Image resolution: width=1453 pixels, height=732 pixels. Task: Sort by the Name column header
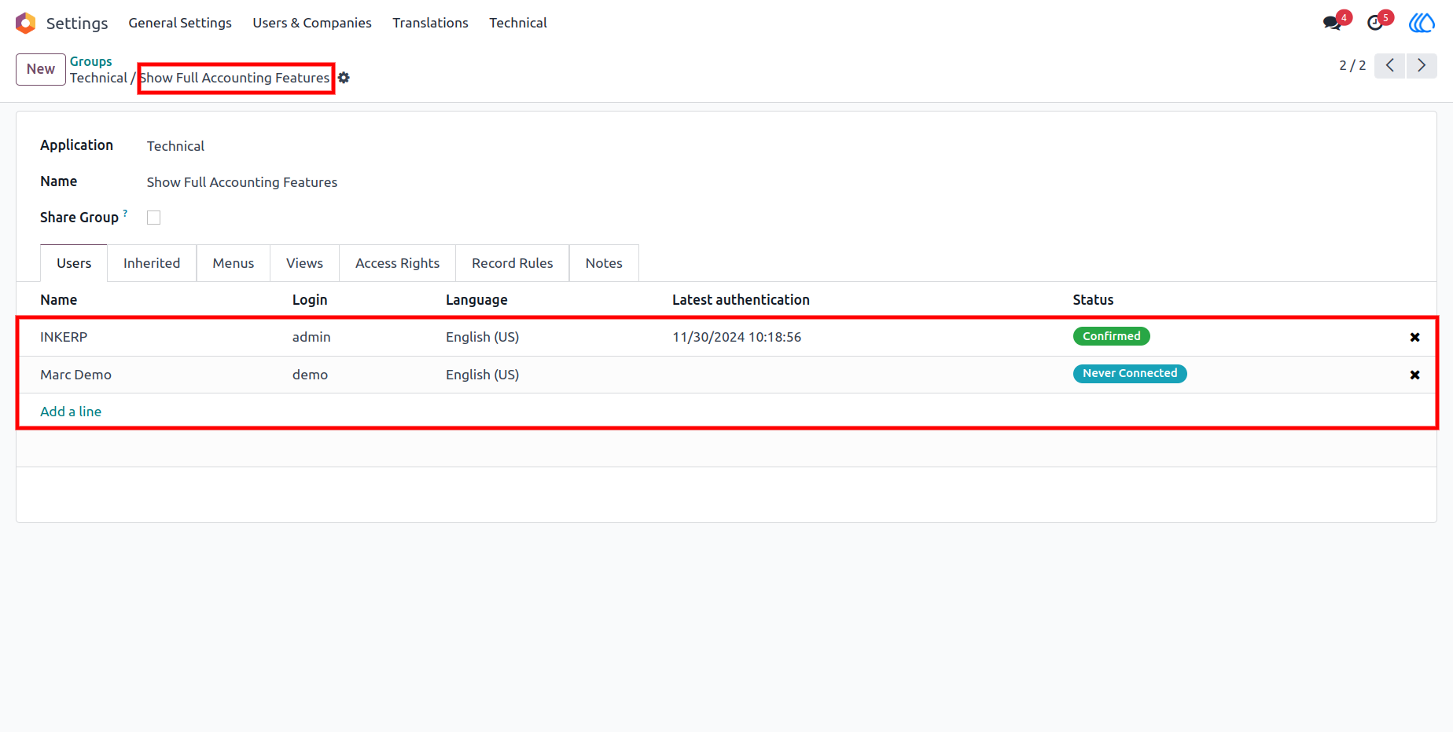(59, 300)
